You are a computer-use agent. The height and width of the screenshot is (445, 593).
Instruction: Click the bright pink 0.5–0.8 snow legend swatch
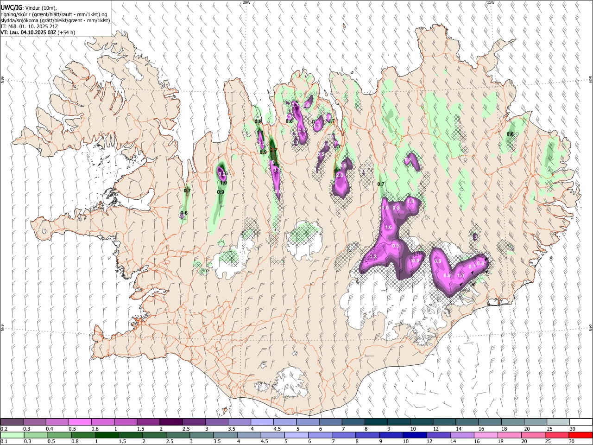coord(80,422)
